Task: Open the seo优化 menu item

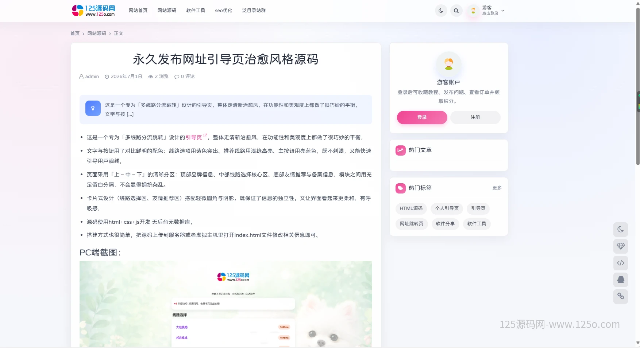Action: [223, 11]
